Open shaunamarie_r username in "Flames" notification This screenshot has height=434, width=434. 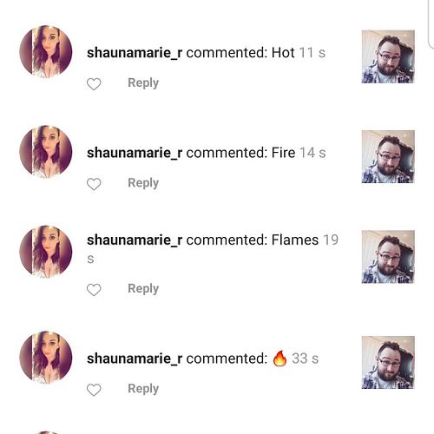[x=135, y=240]
